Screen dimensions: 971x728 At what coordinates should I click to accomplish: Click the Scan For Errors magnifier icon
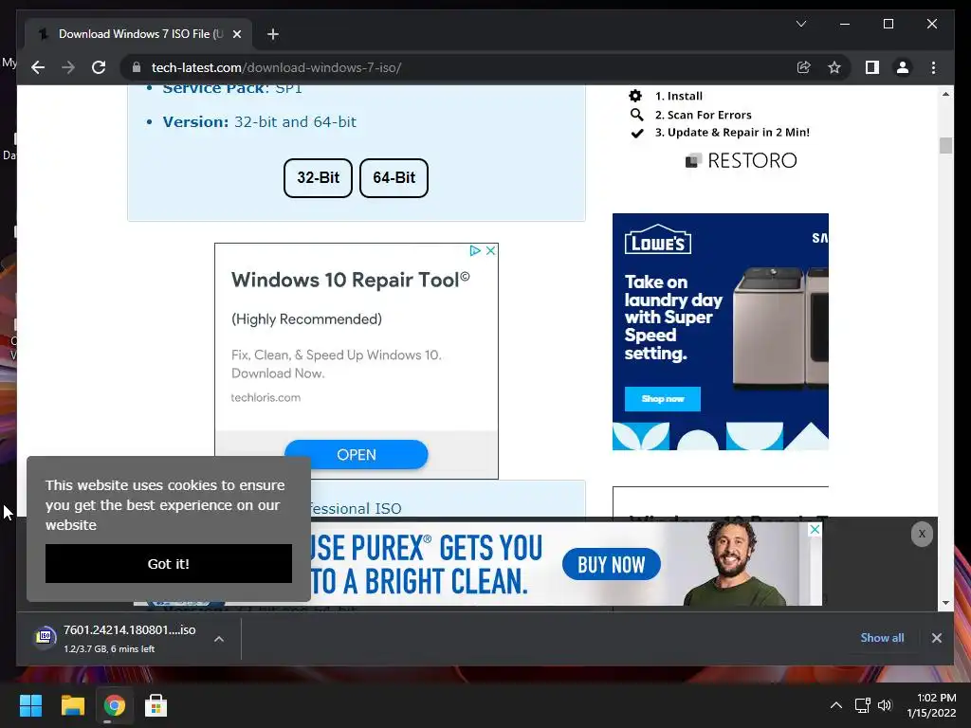click(x=636, y=115)
